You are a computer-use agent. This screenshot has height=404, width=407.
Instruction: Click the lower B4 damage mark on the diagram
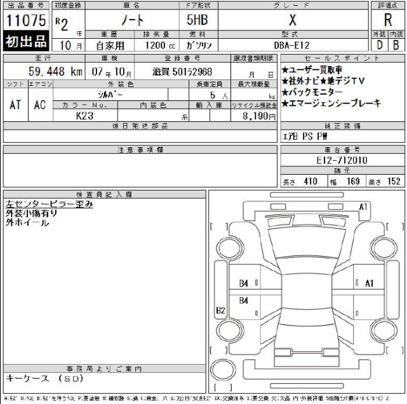pos(244,300)
